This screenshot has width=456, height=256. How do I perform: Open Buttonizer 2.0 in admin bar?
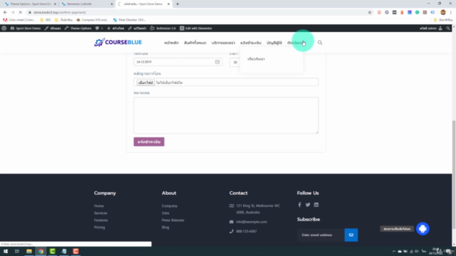163,28
